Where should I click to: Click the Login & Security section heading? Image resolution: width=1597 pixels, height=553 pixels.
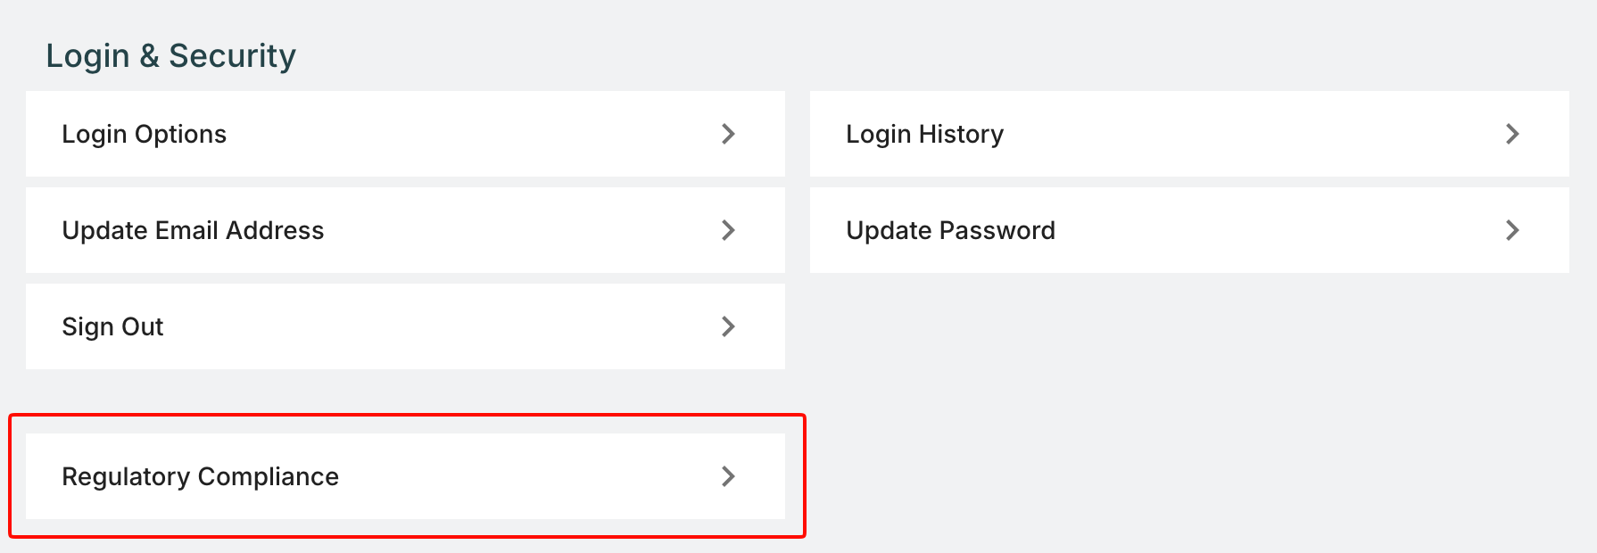point(170,55)
